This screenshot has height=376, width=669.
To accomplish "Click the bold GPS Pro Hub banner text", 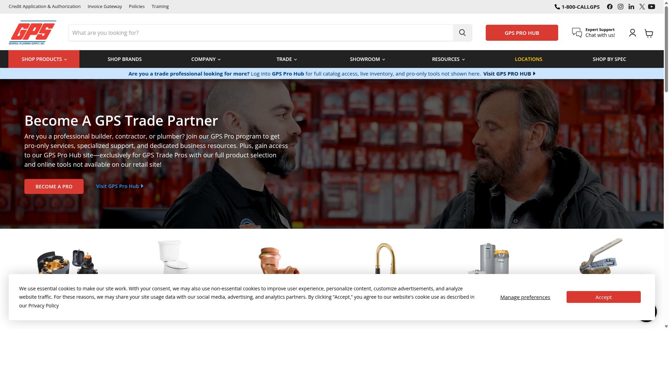I will 288,74.
